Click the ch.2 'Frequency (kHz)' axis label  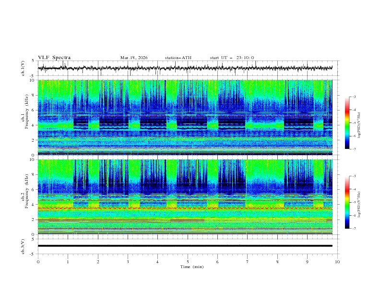[x=26, y=191]
